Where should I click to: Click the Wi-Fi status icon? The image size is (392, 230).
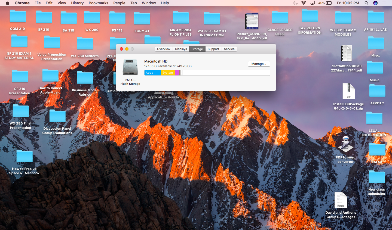304,3
